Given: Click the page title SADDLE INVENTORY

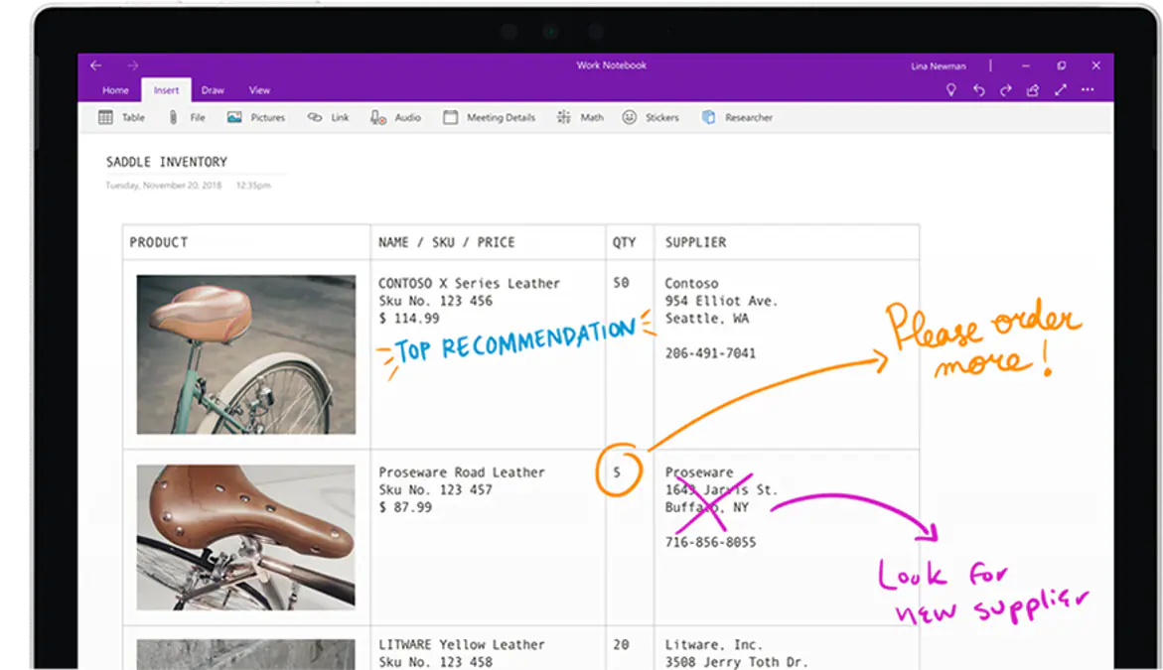Looking at the screenshot, I should [x=167, y=161].
